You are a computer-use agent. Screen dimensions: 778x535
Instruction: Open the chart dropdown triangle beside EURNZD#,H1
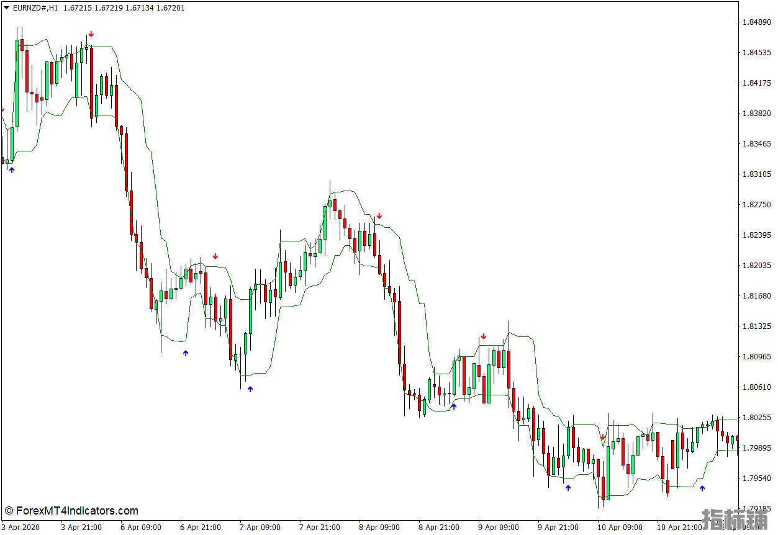(x=6, y=8)
